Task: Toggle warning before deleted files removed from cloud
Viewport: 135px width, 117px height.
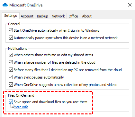Action: click(11, 70)
